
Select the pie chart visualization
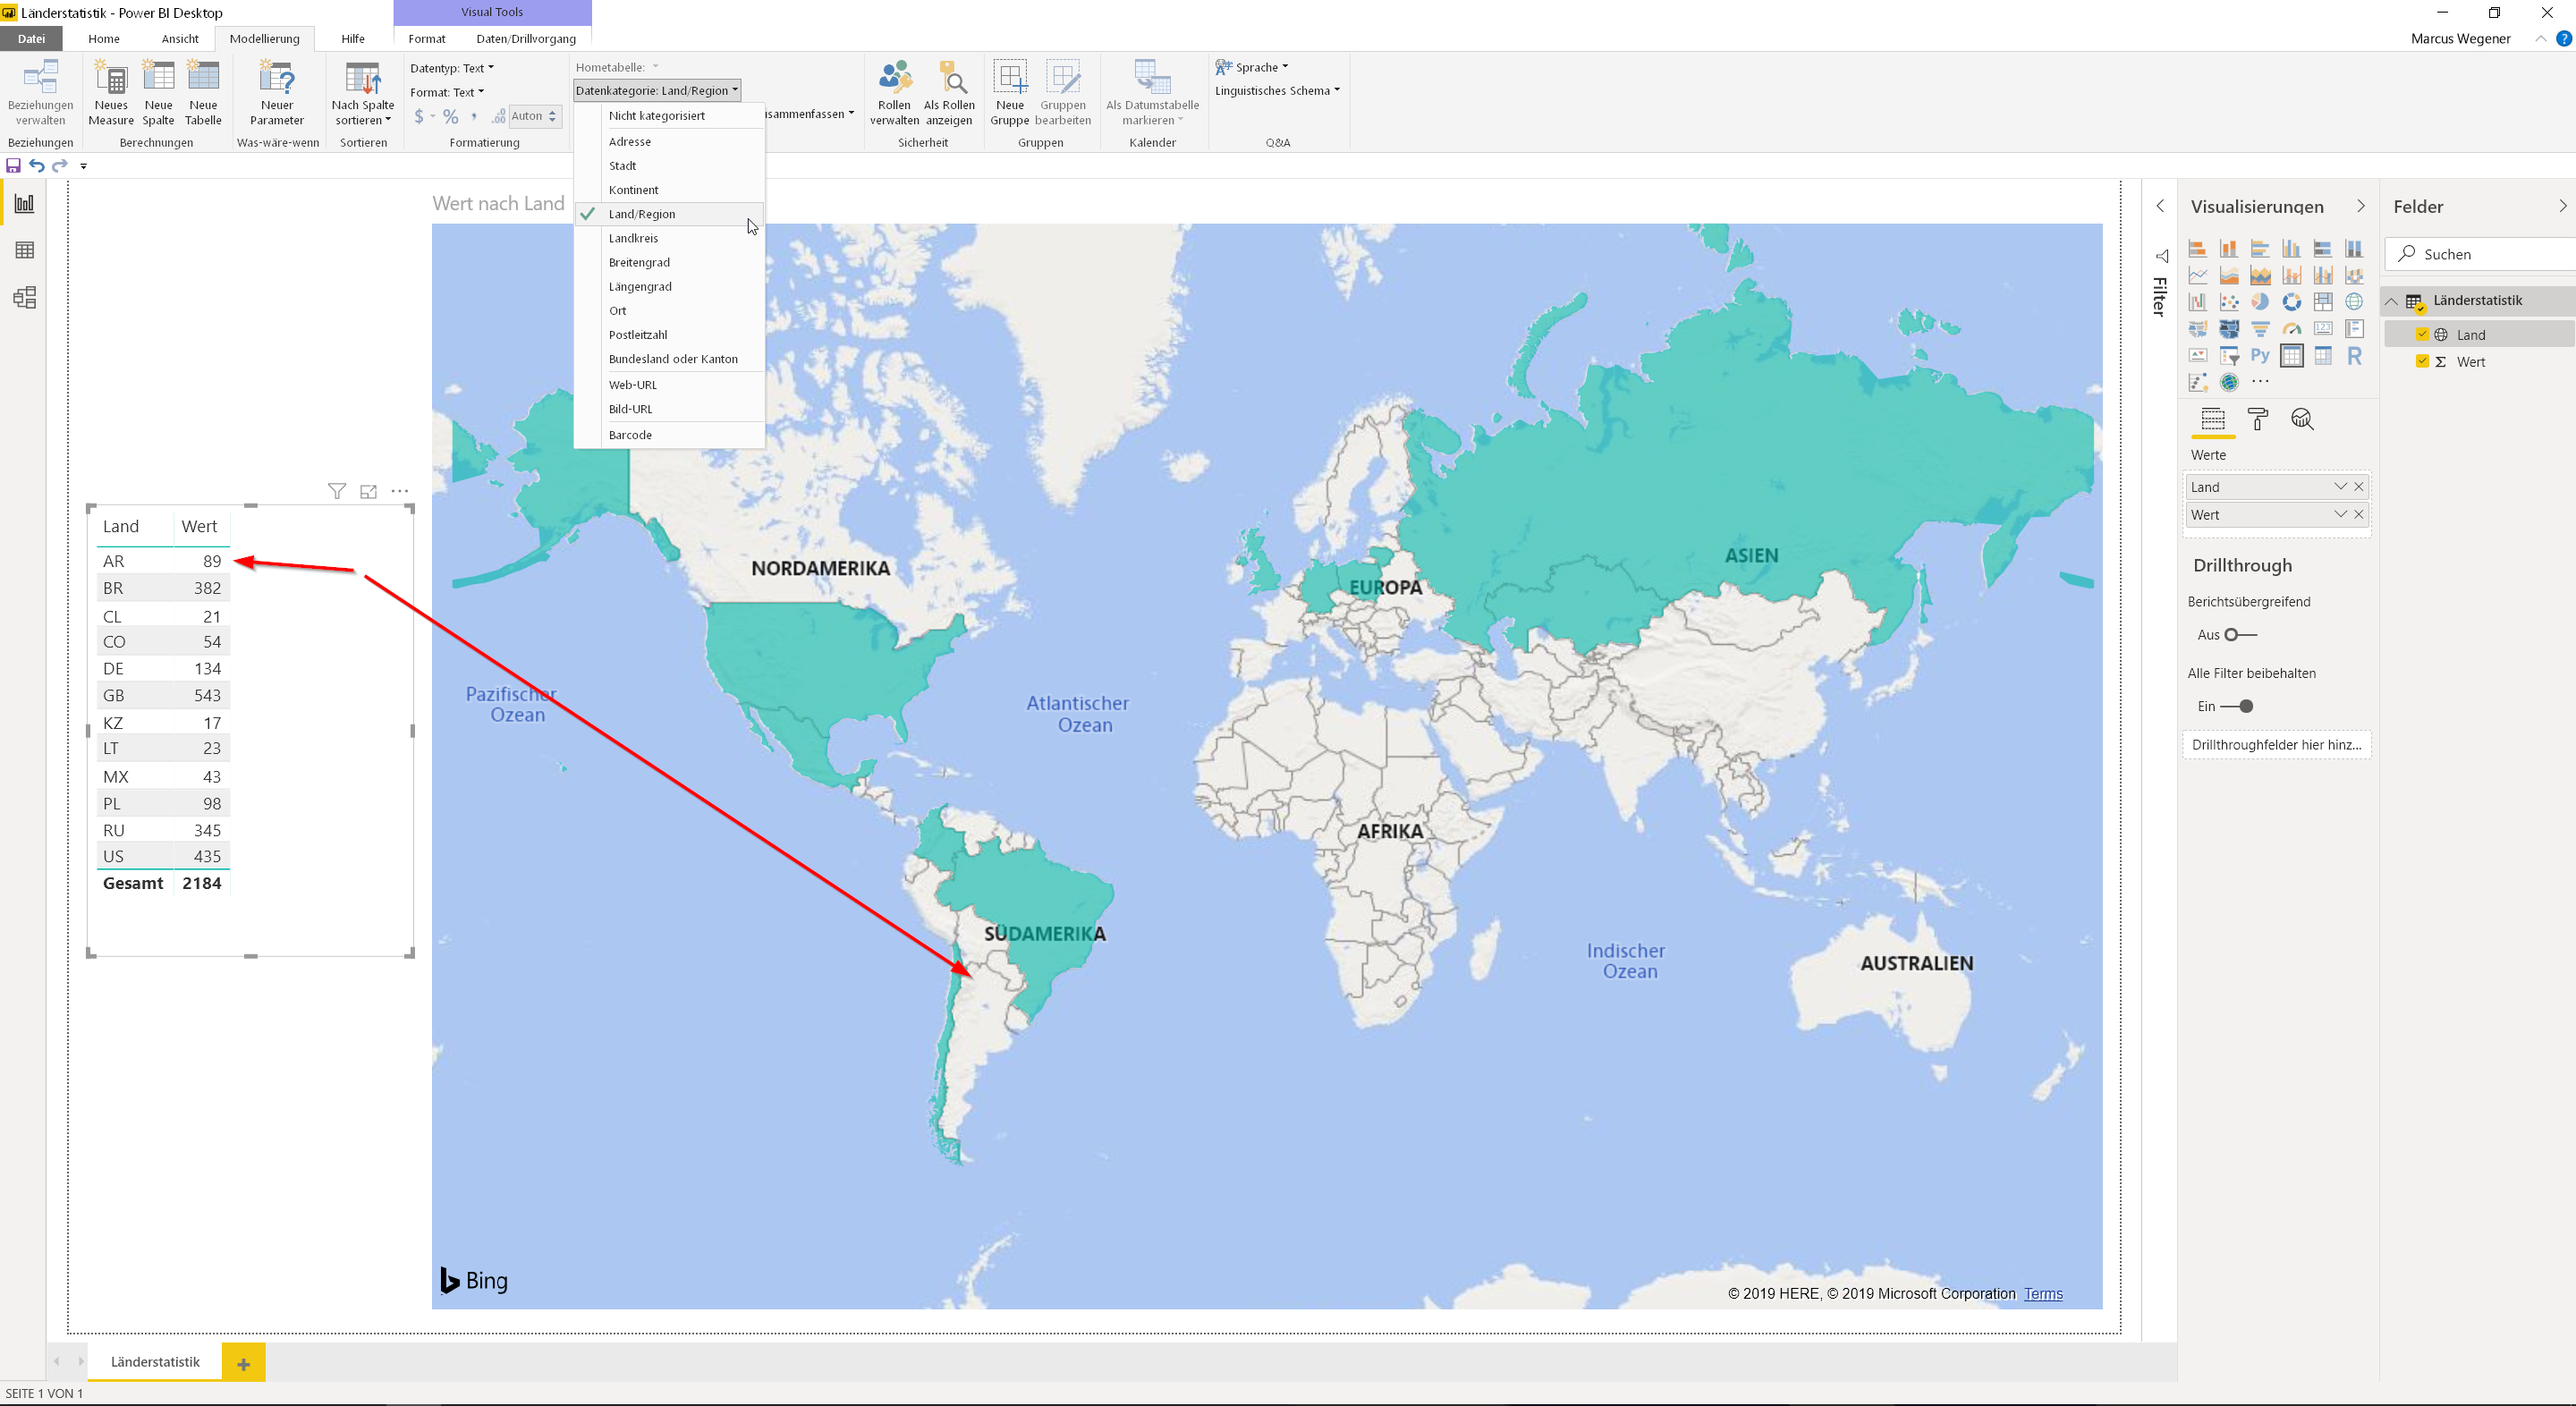click(2260, 302)
